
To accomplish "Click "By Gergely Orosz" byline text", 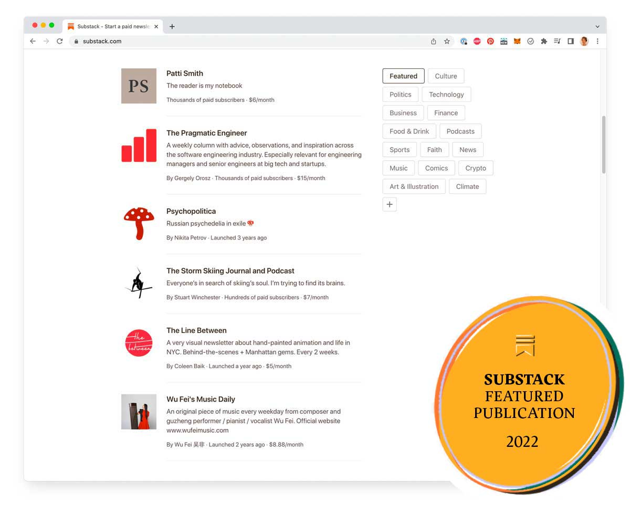I will (188, 178).
